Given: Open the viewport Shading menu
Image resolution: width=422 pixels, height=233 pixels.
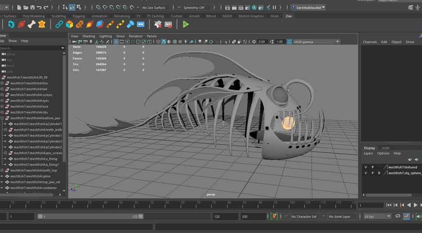Looking at the screenshot, I should click(x=88, y=36).
